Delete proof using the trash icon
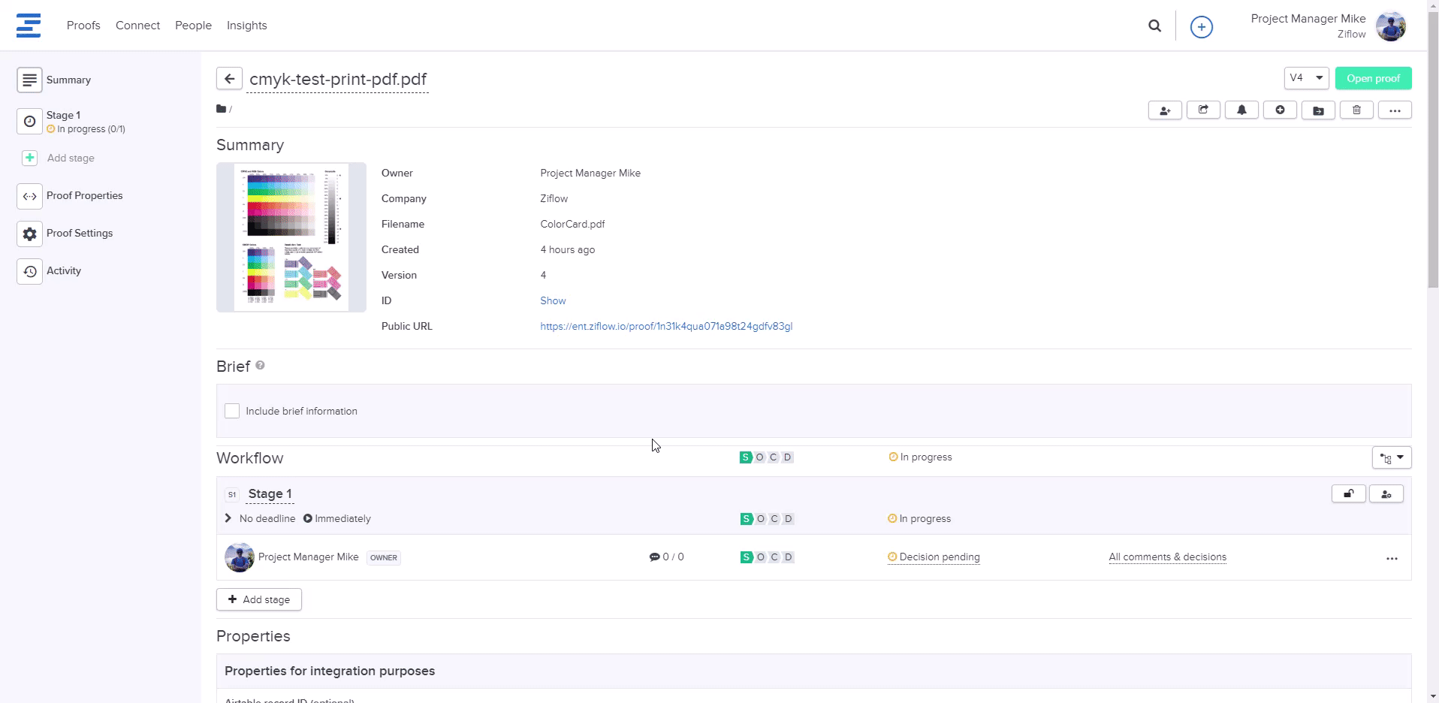1439x703 pixels. (1356, 110)
